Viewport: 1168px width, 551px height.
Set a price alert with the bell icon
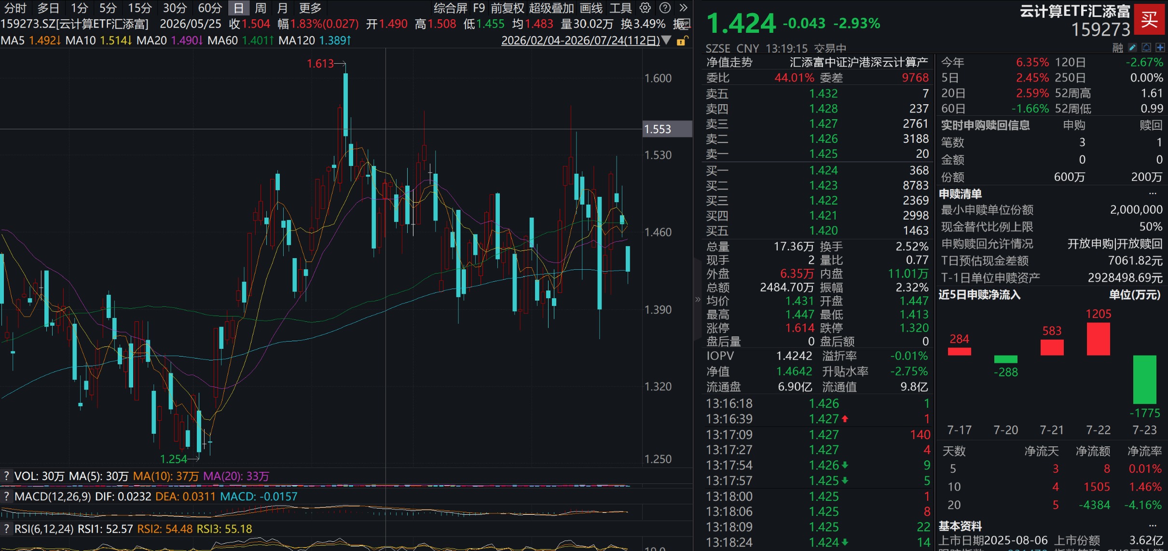pos(1146,47)
